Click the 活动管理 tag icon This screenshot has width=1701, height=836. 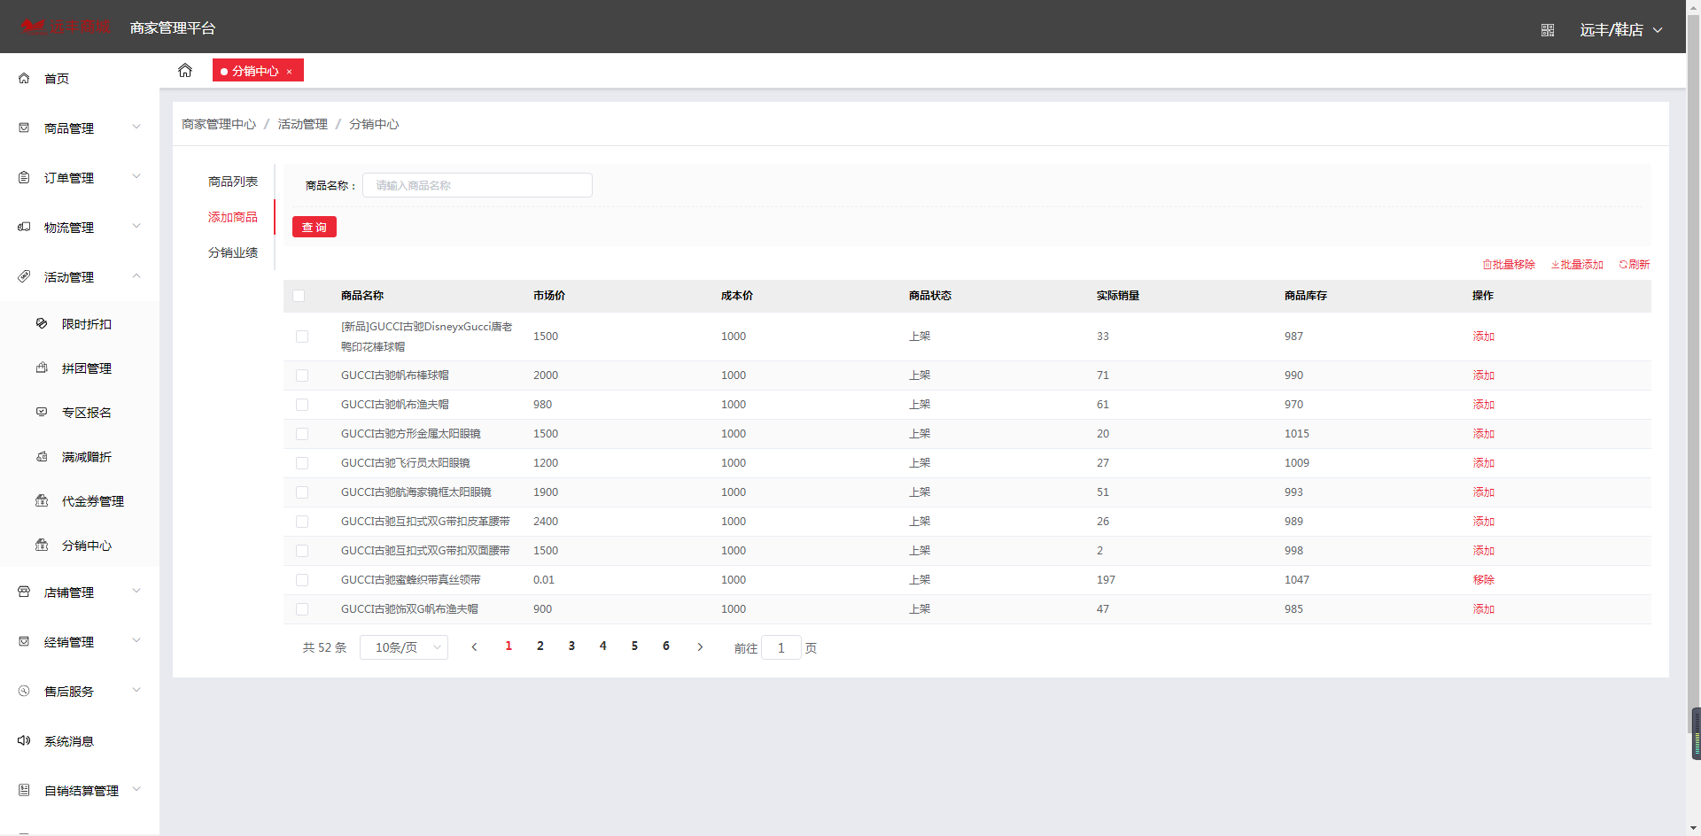24,276
